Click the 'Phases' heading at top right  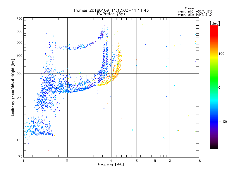click(189, 8)
